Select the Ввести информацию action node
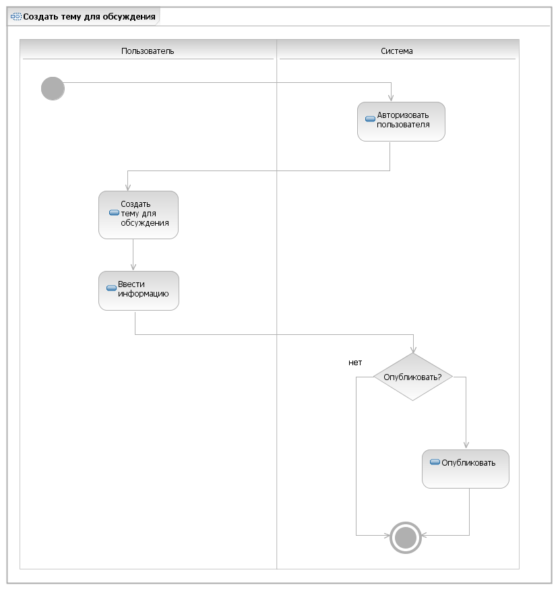Image resolution: width=560 pixels, height=591 pixels. (x=139, y=291)
